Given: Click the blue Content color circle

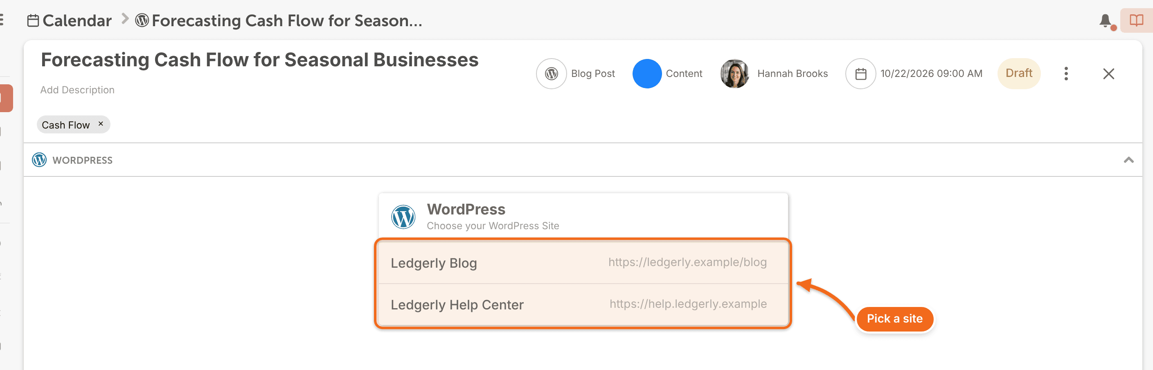Looking at the screenshot, I should [647, 73].
